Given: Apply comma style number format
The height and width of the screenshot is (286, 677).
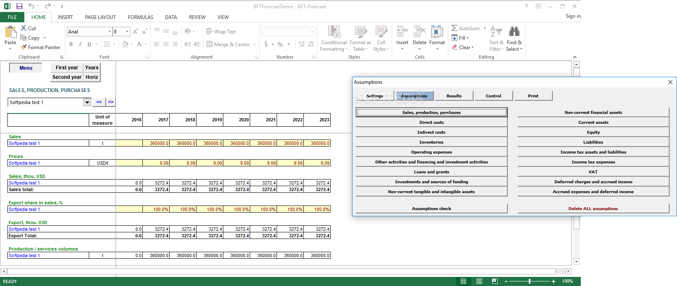Looking at the screenshot, I should coord(289,44).
